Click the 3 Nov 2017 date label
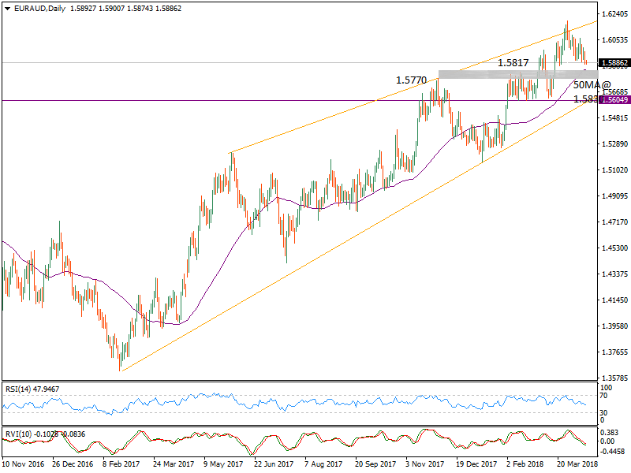631x473 pixels. coord(425,464)
